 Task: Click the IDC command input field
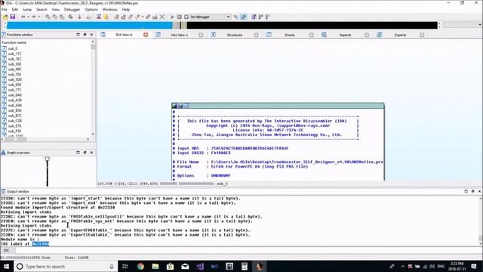click(248, 250)
